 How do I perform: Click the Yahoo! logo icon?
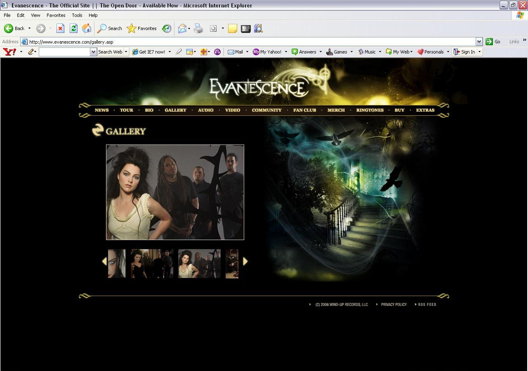pos(9,52)
